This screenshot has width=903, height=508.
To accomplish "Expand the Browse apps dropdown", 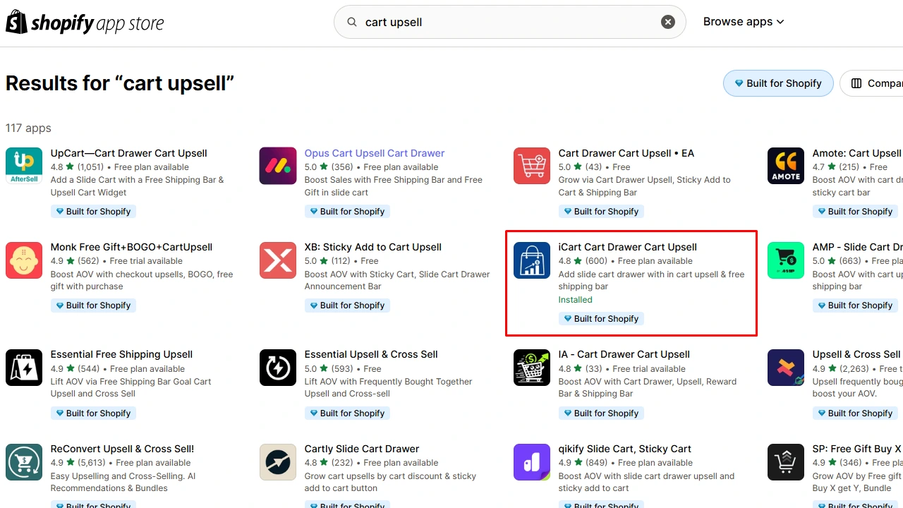I will click(x=744, y=22).
